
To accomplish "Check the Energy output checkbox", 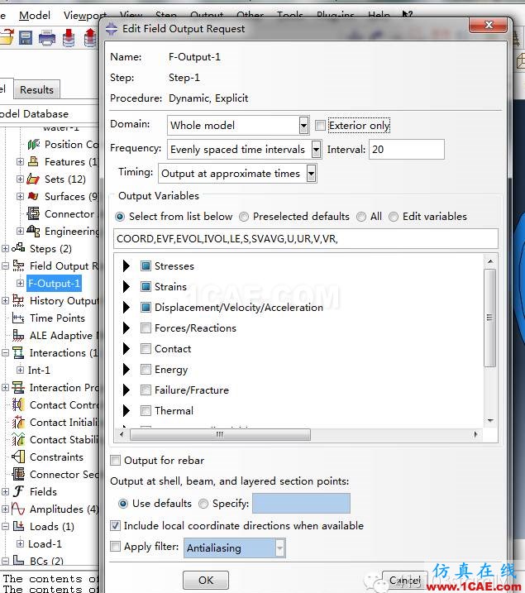I will pyautogui.click(x=146, y=369).
